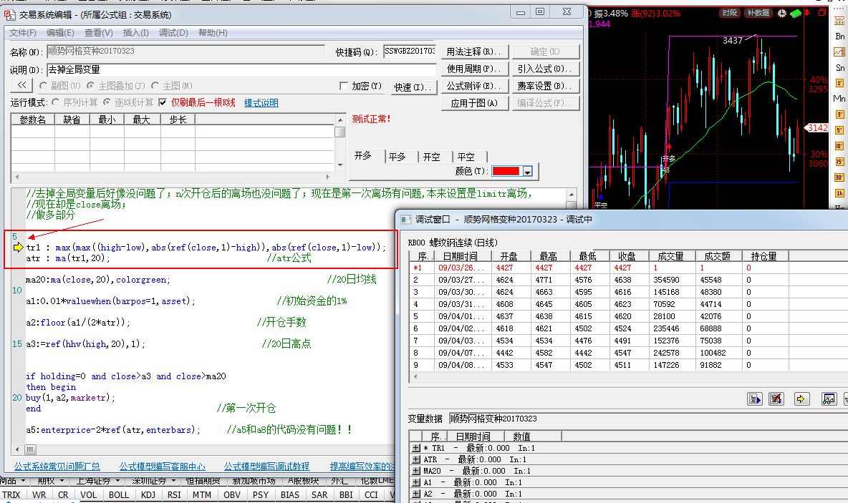
Task: Select the 10-minute period icon in sidebar
Action: pyautogui.click(x=839, y=146)
